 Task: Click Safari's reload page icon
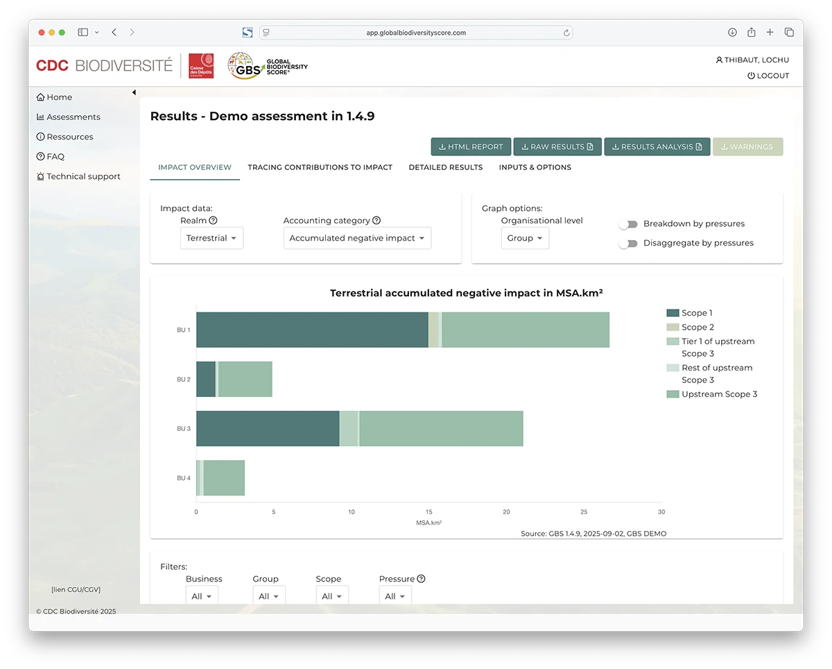pyautogui.click(x=566, y=33)
